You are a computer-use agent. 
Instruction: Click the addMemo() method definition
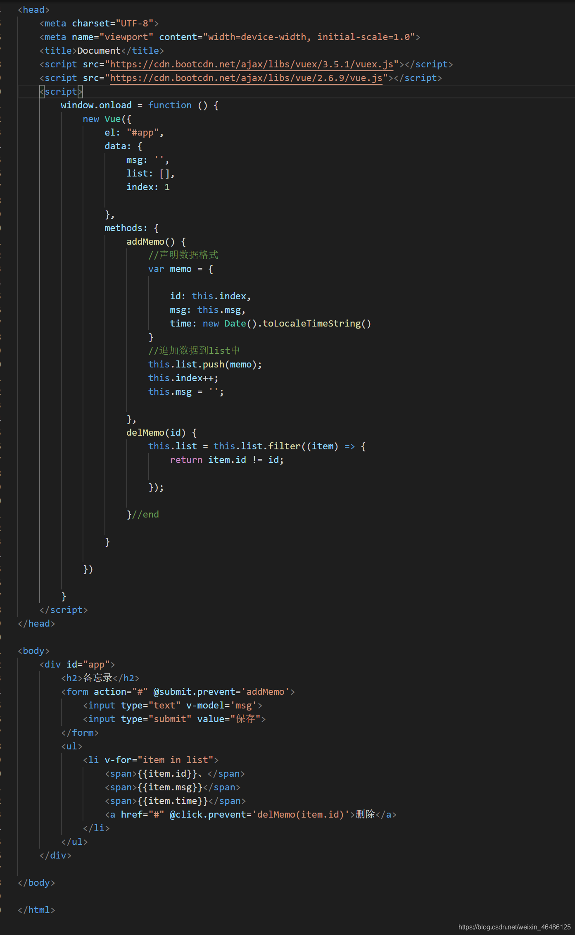pyautogui.click(x=156, y=242)
